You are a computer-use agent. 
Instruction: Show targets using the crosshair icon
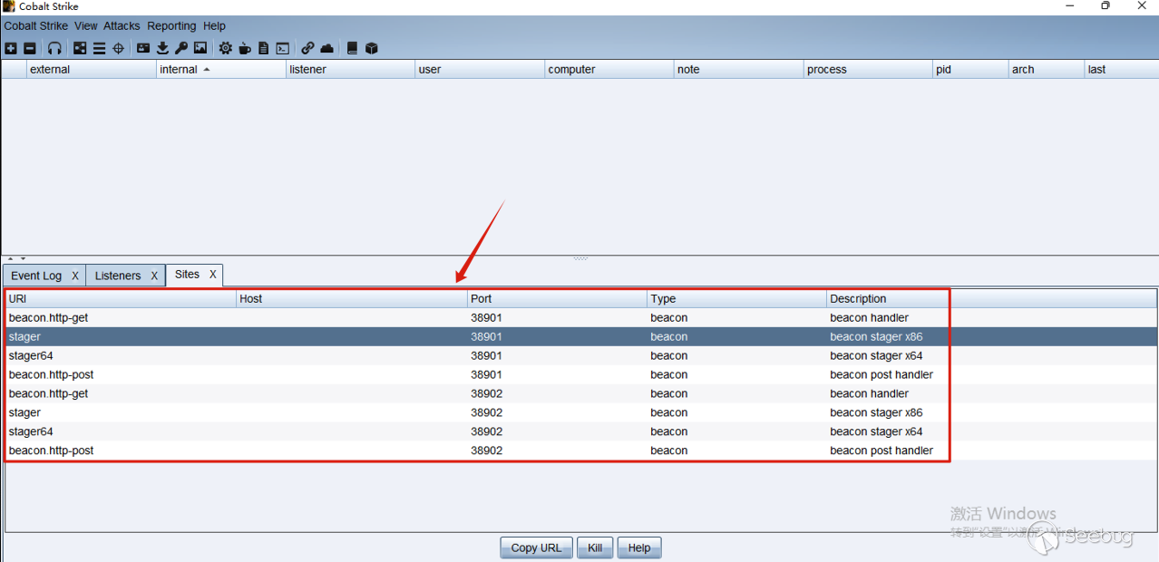click(118, 48)
